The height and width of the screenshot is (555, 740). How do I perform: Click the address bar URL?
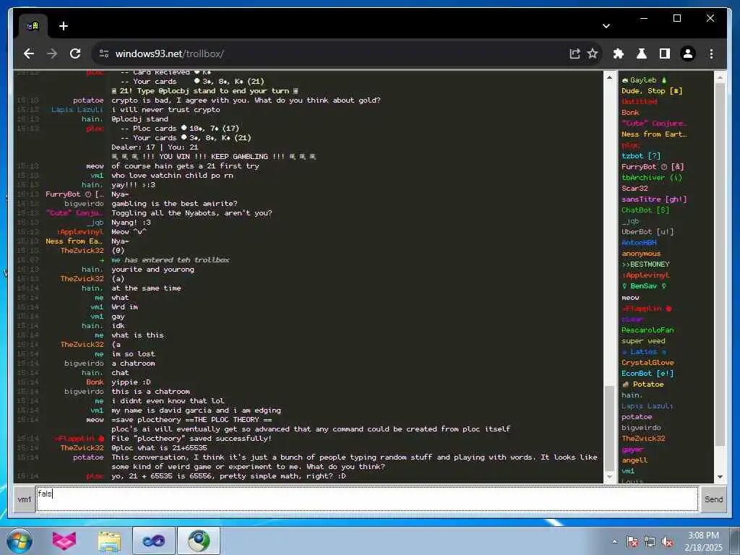[x=169, y=53]
